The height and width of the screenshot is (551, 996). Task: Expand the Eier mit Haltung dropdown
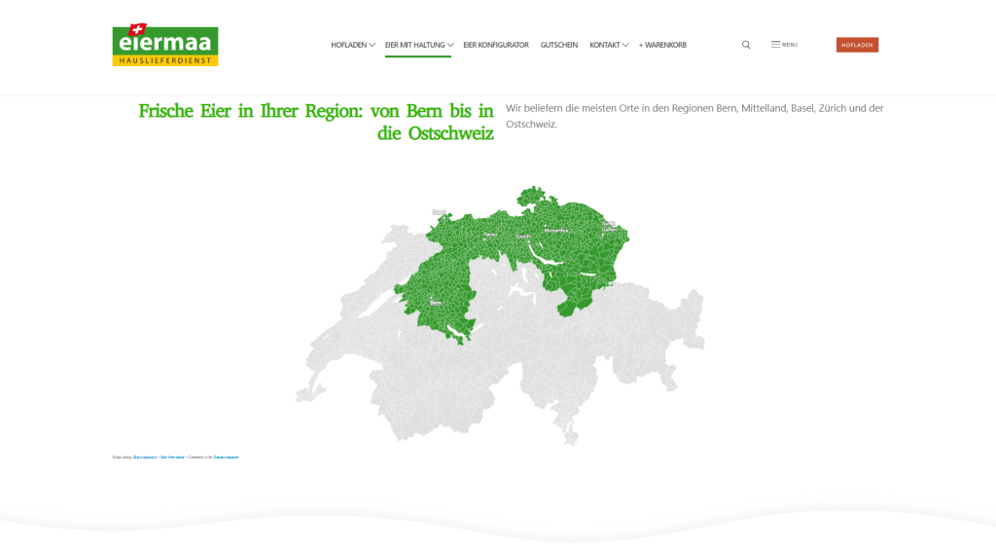coord(418,45)
